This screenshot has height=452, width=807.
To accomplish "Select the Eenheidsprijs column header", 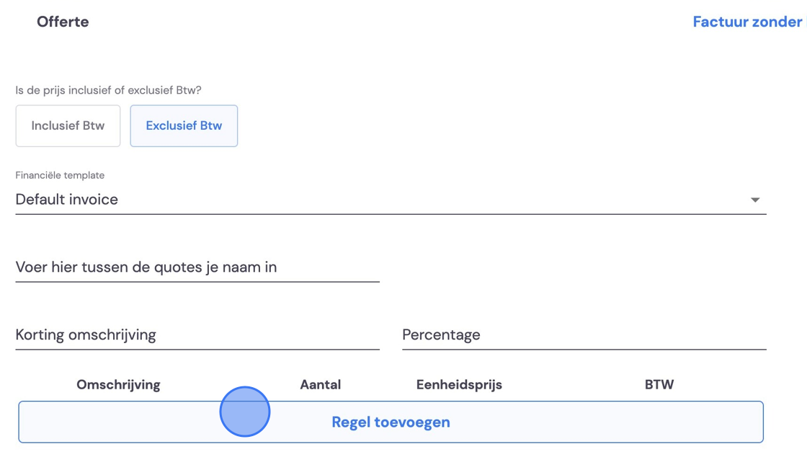I will click(459, 384).
